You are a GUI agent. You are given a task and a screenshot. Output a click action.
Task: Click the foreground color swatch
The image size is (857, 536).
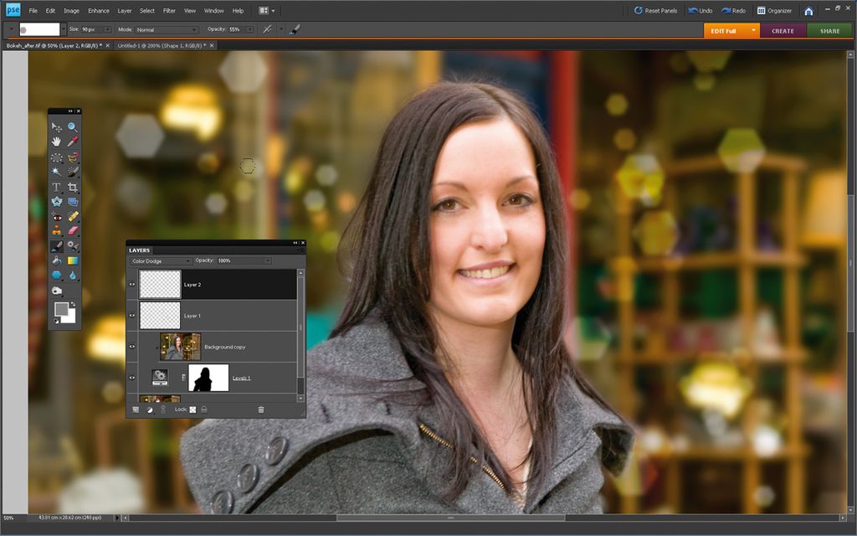point(63,307)
